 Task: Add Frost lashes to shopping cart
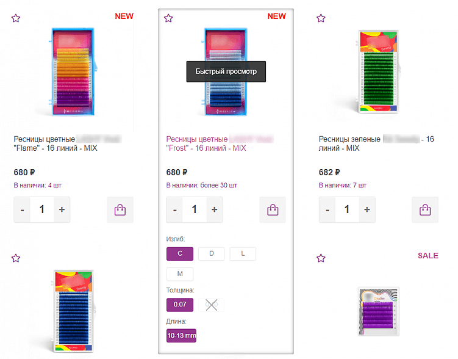click(x=273, y=210)
